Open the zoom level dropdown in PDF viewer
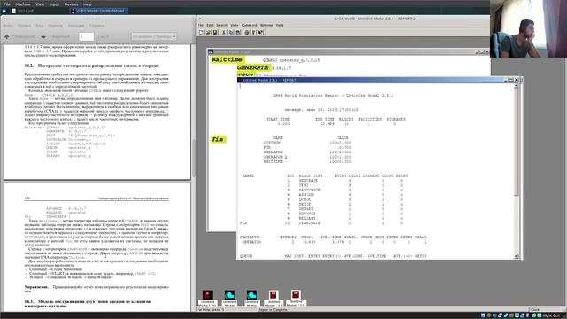Image resolution: width=567 pixels, height=319 pixels. coord(153,36)
